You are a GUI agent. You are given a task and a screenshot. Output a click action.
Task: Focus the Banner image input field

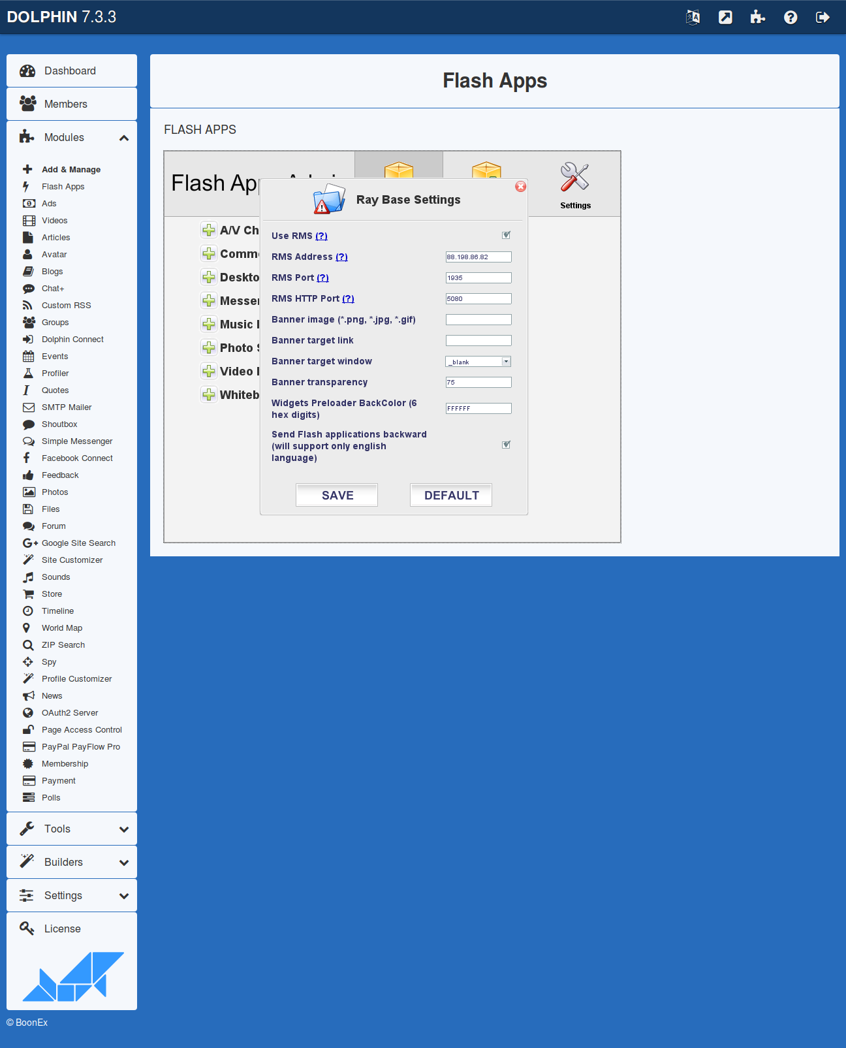pos(478,319)
